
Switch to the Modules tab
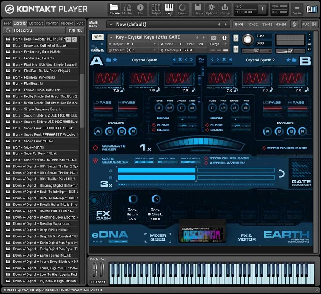pyautogui.click(x=67, y=24)
